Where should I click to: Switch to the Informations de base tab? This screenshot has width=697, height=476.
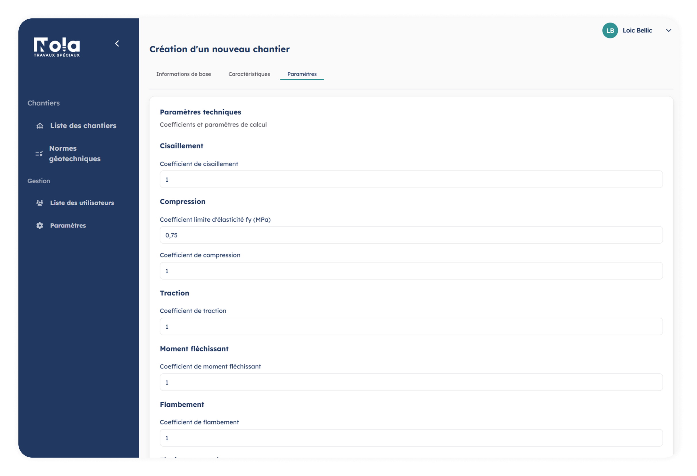tap(183, 74)
